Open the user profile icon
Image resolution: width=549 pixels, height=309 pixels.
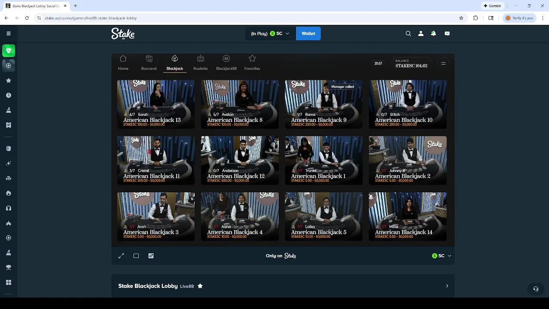point(421,33)
